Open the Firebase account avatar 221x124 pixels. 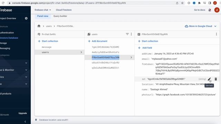(x=217, y=10)
